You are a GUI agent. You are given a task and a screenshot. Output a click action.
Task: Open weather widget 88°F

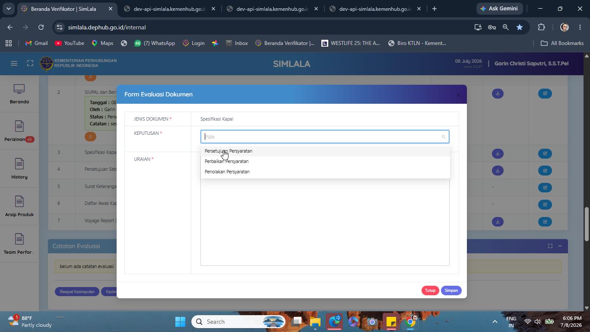pyautogui.click(x=30, y=322)
